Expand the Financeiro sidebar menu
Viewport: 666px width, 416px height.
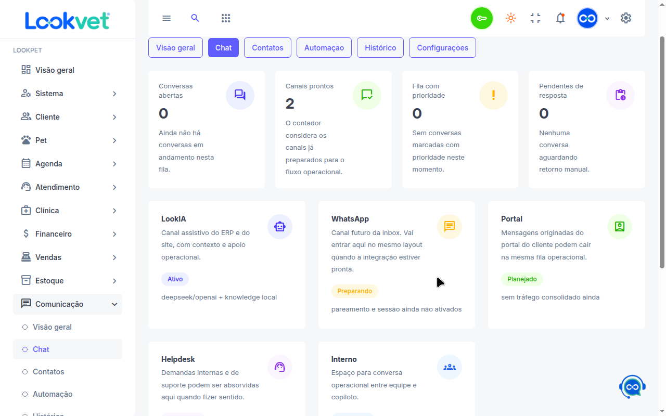click(68, 234)
